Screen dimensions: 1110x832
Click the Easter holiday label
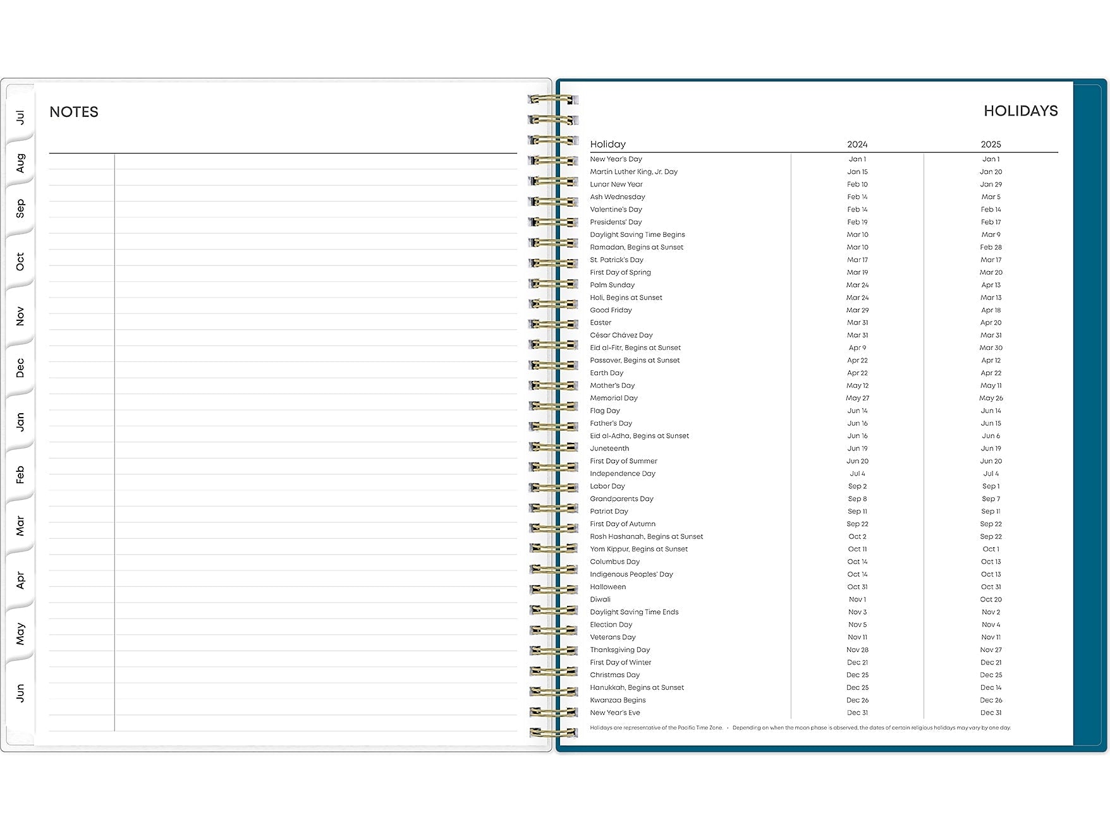click(x=601, y=323)
